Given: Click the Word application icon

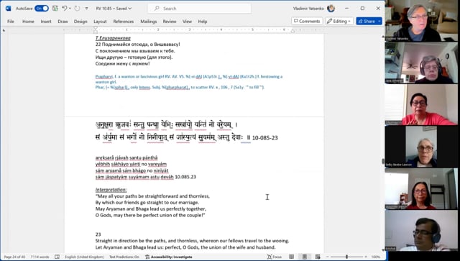Looking at the screenshot, I should click(x=8, y=9).
